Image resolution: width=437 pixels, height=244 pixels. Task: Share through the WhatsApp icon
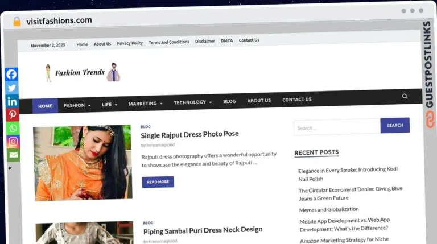[x=13, y=128]
